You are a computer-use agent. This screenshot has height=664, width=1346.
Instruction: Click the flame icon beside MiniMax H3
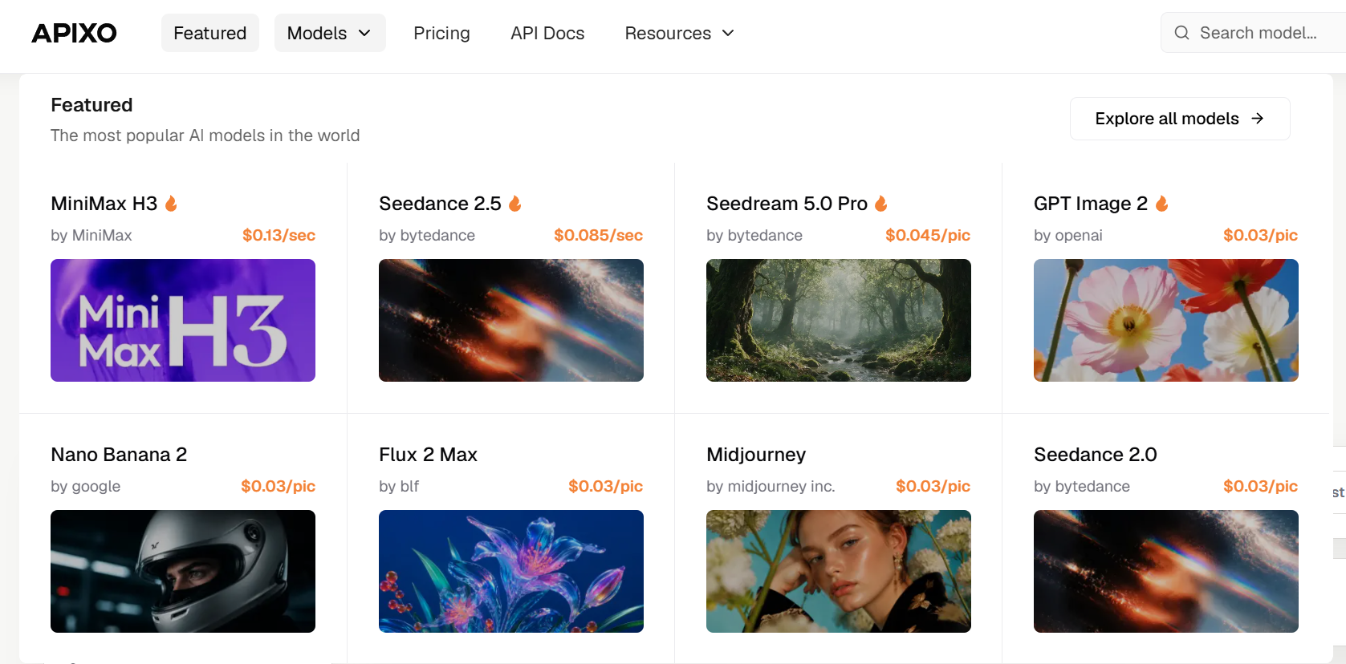pos(171,204)
